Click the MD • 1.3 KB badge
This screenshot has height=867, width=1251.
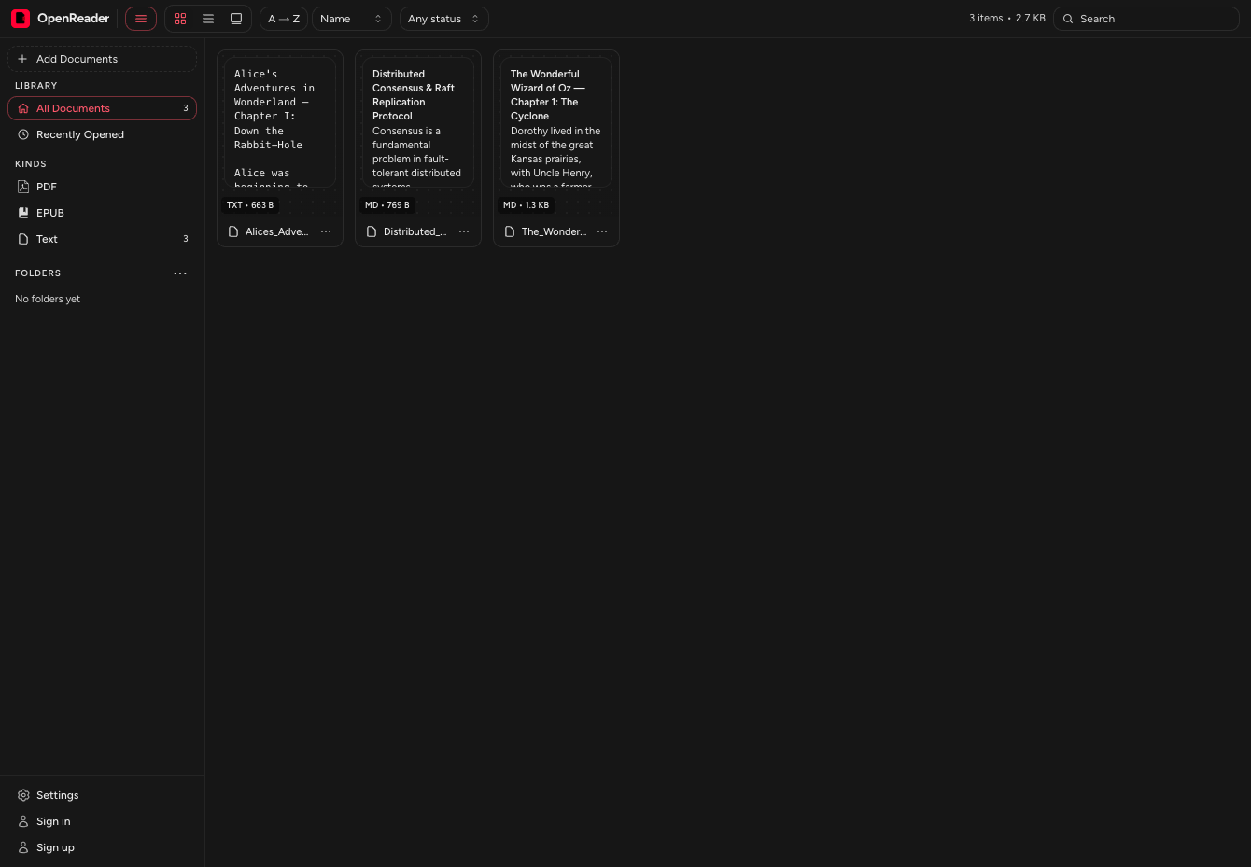[527, 205]
